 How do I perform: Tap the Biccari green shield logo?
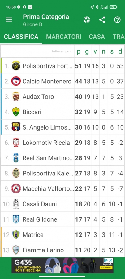[x=16, y=112]
